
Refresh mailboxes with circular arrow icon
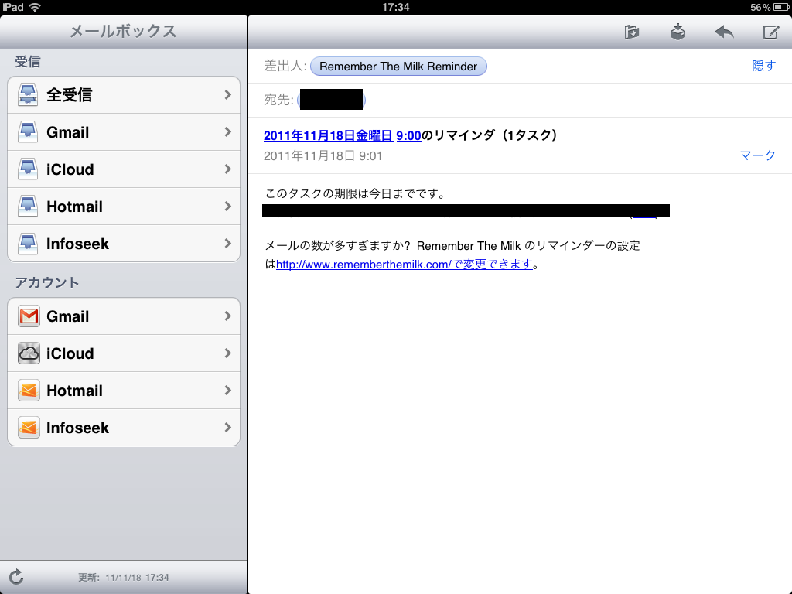tap(16, 577)
